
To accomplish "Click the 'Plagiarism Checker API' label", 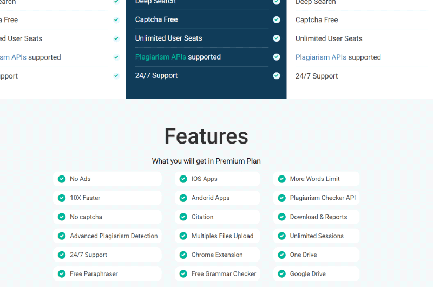I will pos(323,198).
